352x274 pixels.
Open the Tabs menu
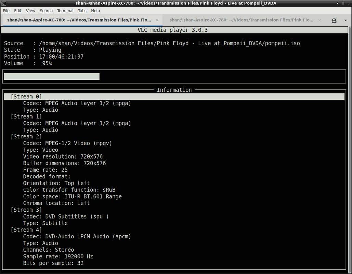[82, 11]
